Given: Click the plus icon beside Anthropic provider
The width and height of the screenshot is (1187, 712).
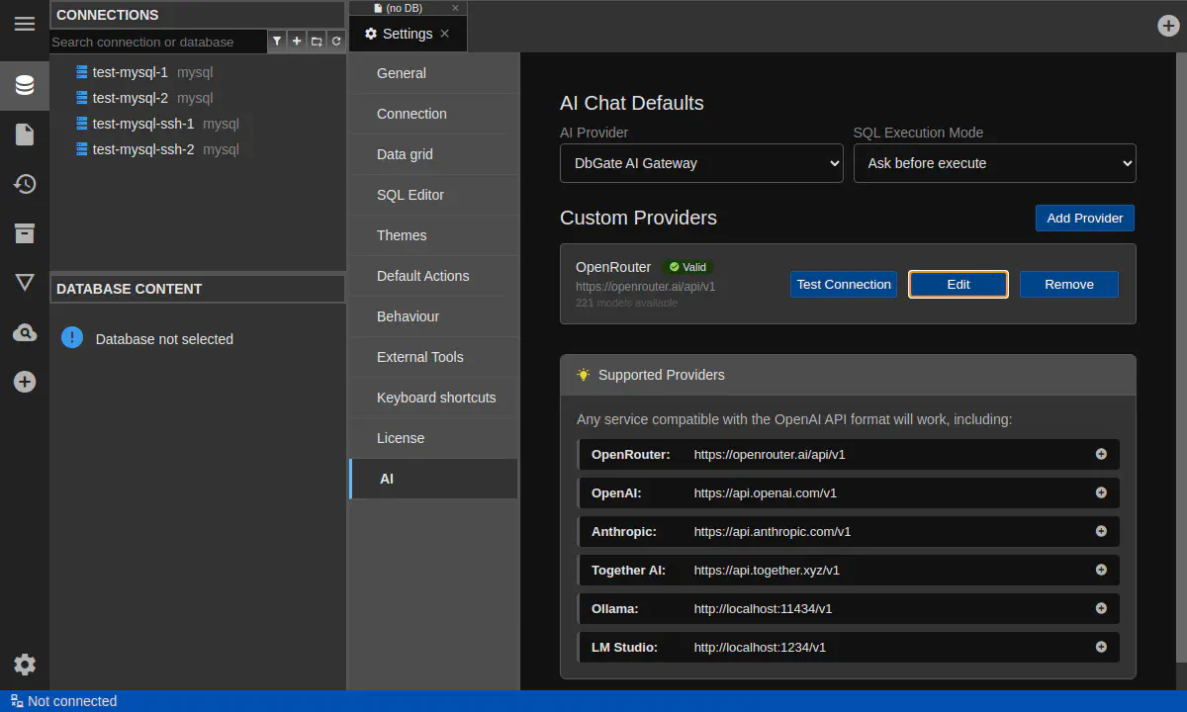Looking at the screenshot, I should point(1101,531).
